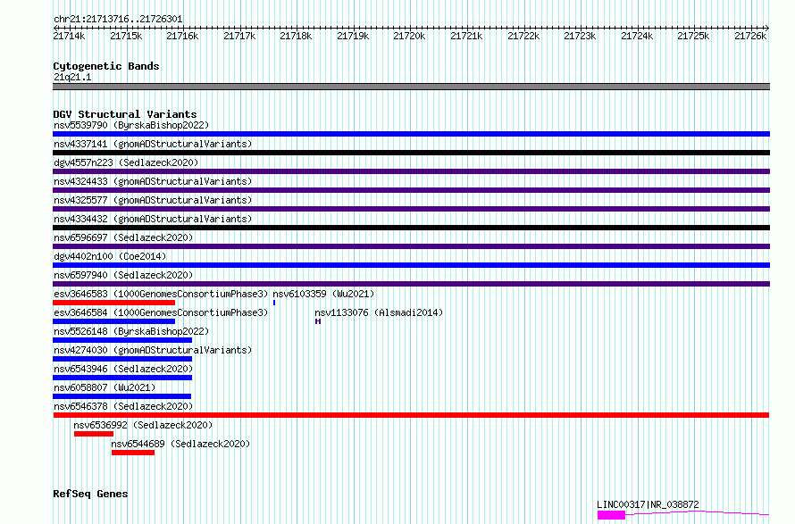Viewport: 795px width, 524px height.
Task: Click the nsv6536992 (Sedlazeck2020) label
Action: point(143,425)
